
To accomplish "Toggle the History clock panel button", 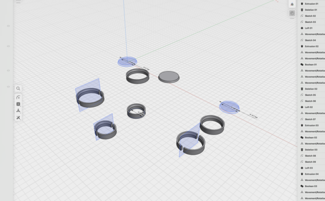I will point(292,13).
